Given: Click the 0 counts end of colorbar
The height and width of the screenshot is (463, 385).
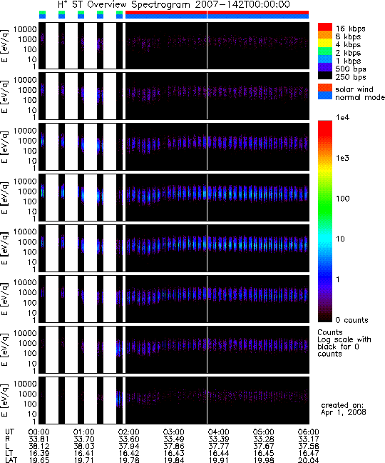Looking at the screenshot, I should tap(325, 320).
